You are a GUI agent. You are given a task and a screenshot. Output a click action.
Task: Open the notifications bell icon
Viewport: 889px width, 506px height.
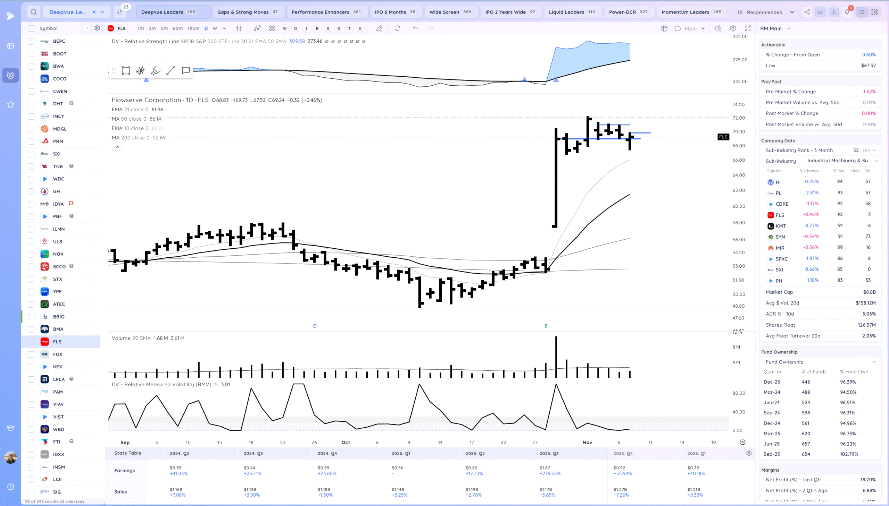[847, 12]
